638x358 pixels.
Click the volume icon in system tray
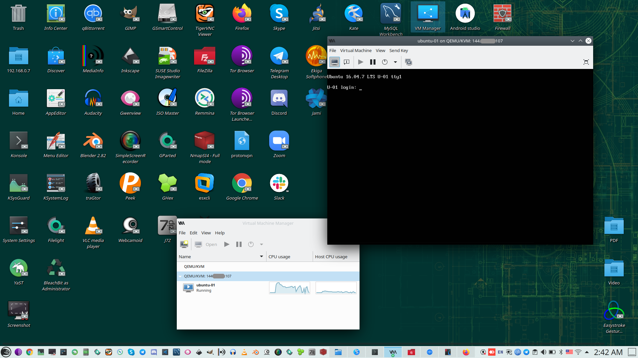[543, 352]
